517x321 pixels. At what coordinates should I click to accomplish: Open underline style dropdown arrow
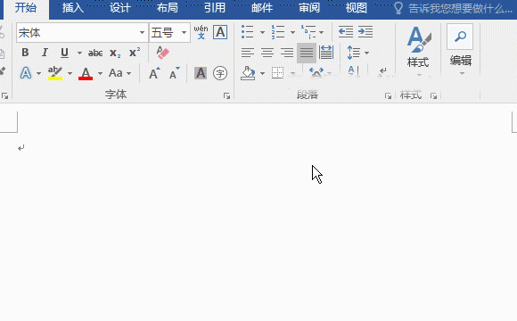point(79,53)
